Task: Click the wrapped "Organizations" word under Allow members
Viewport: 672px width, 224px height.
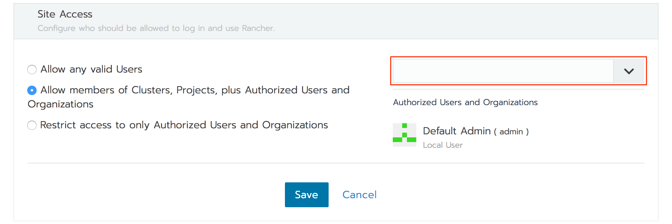Action: click(60, 104)
